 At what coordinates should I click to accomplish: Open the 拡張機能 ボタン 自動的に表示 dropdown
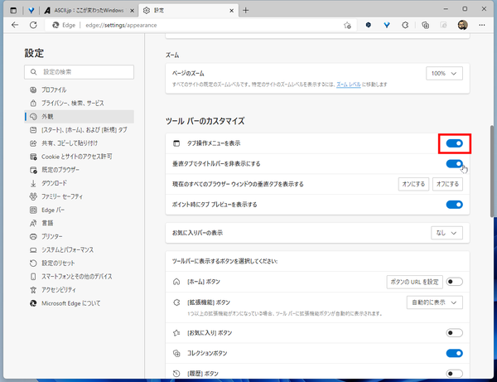coord(435,302)
